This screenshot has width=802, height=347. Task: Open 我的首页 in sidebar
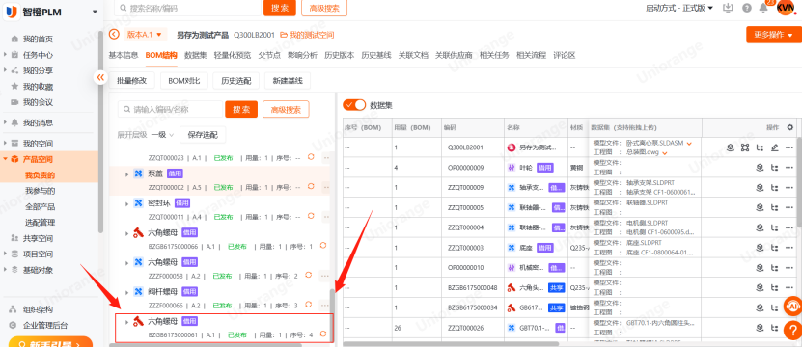point(38,39)
